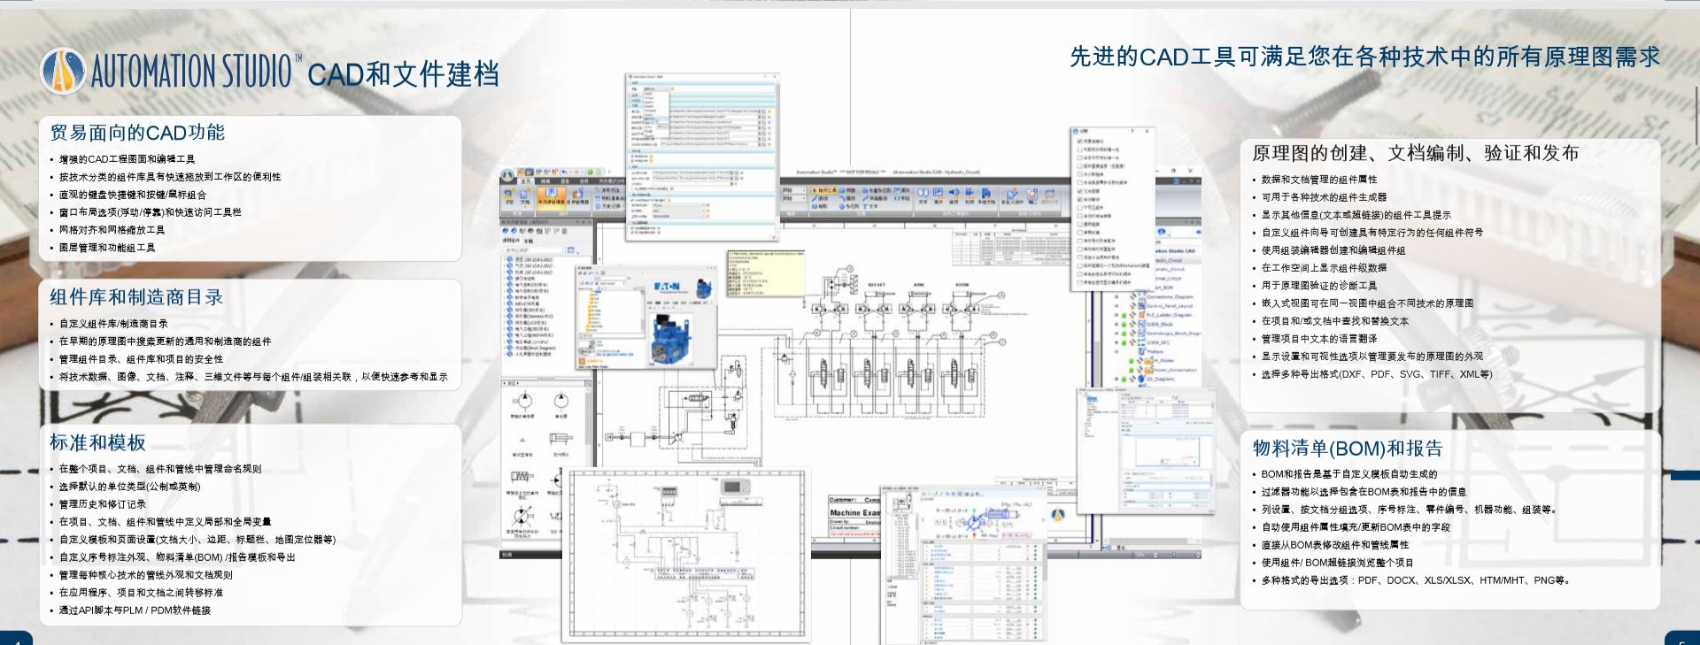Open the electrical diagram thumbnail at the bottom
1700x645 pixels.
[x=686, y=553]
